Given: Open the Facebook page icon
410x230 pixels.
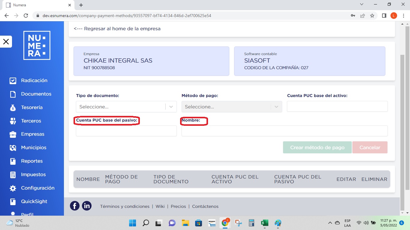Looking at the screenshot, I should (75, 206).
